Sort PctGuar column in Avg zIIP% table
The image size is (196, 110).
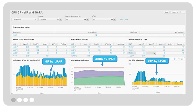[x=181, y=44]
